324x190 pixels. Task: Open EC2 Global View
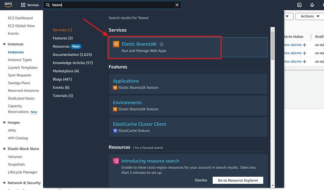[21, 26]
